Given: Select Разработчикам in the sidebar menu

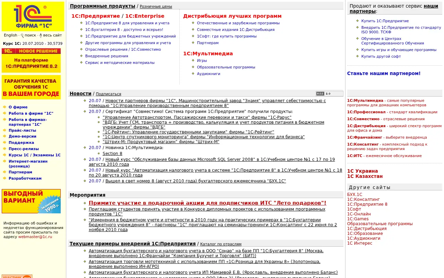Looking at the screenshot, I should [25, 178].
